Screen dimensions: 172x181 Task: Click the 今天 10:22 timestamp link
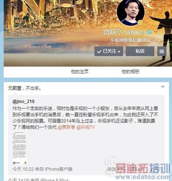(x=23, y=169)
